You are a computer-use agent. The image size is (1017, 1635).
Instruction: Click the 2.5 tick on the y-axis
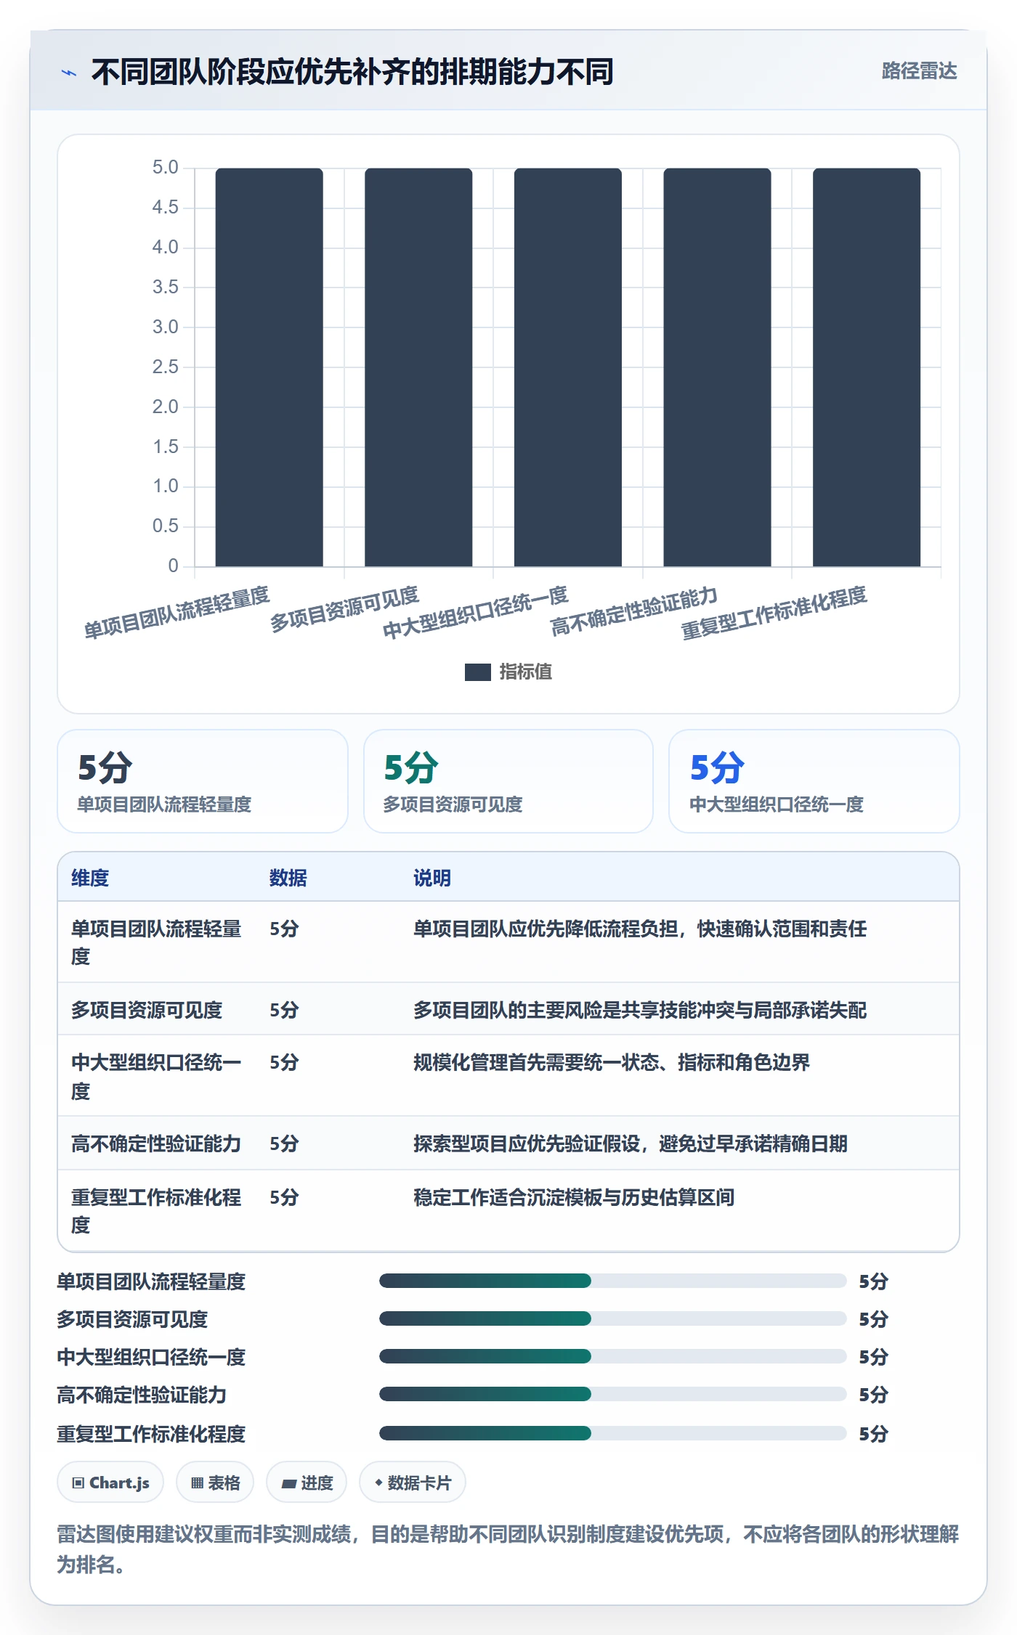tap(165, 367)
